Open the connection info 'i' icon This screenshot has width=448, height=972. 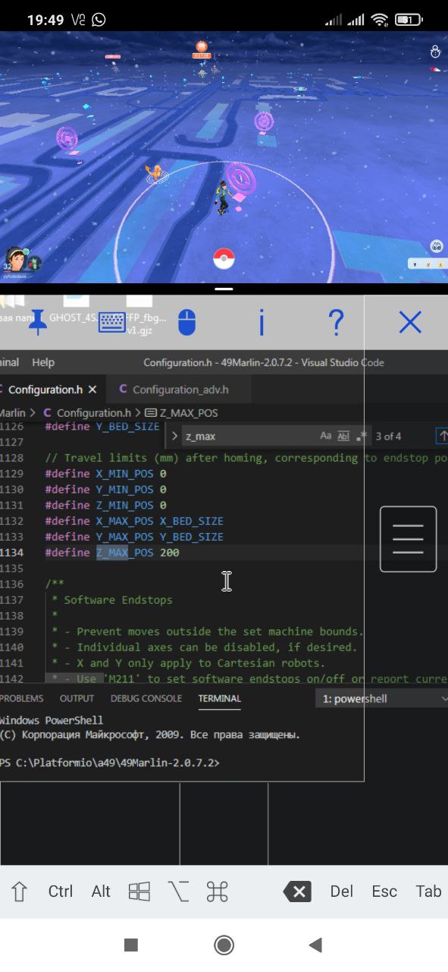pos(262,323)
